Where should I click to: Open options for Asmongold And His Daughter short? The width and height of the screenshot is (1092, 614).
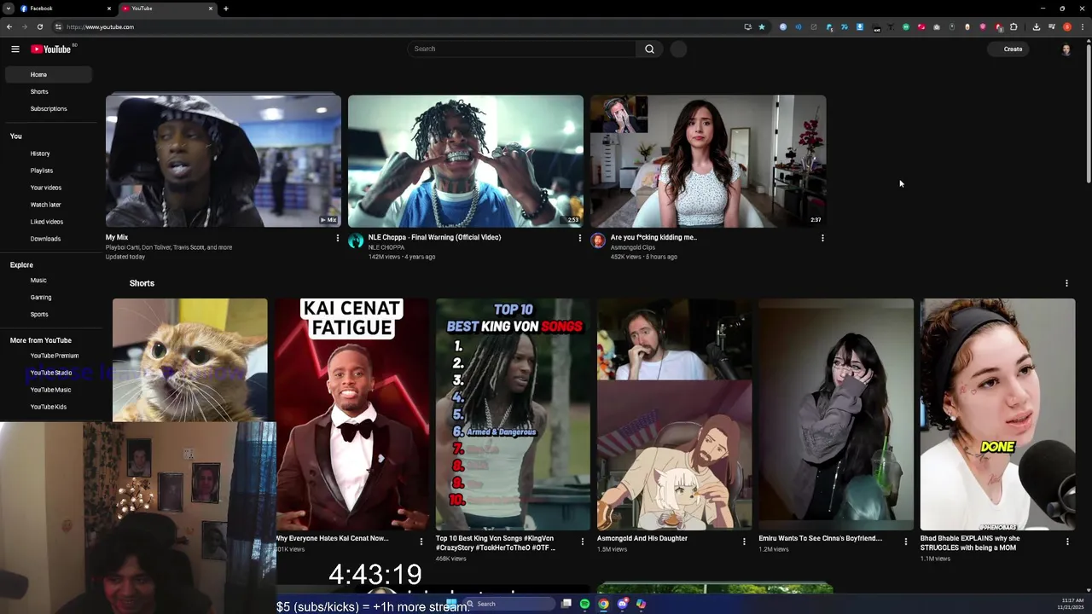pyautogui.click(x=743, y=541)
